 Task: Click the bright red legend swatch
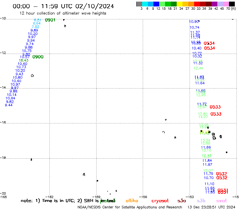[197, 4]
